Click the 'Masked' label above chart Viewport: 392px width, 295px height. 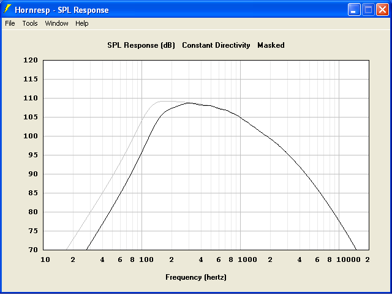[271, 45]
